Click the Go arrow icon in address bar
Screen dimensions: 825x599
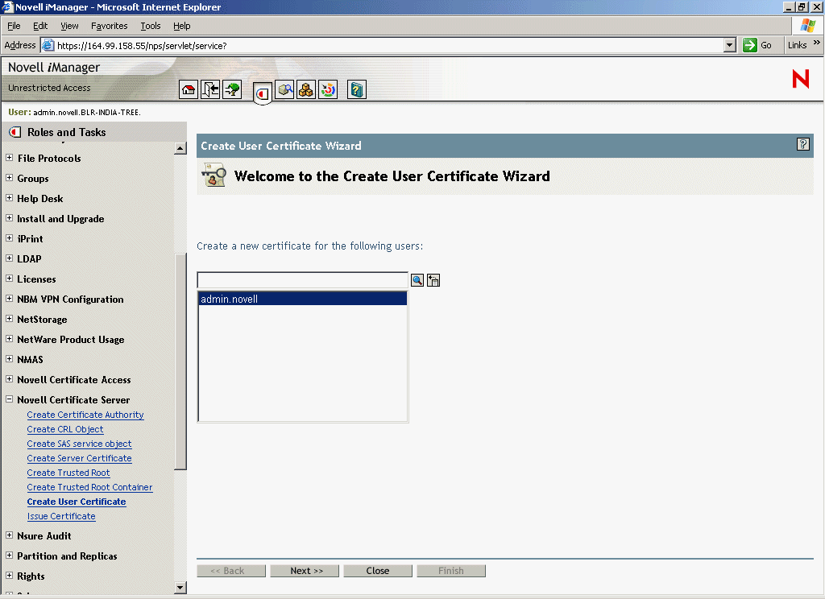[x=750, y=45]
